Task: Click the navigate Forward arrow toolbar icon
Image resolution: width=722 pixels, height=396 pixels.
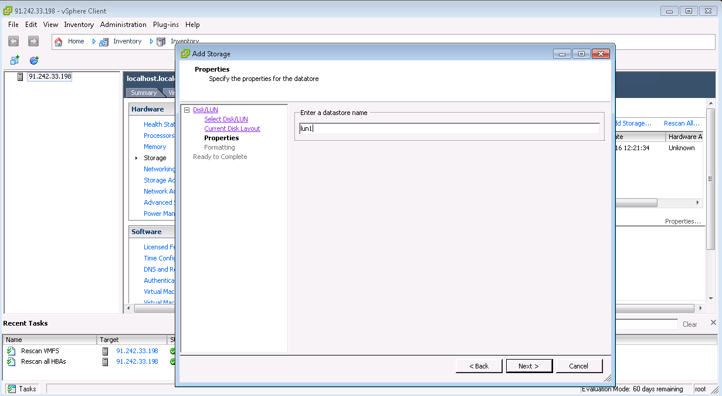Action: (33, 41)
